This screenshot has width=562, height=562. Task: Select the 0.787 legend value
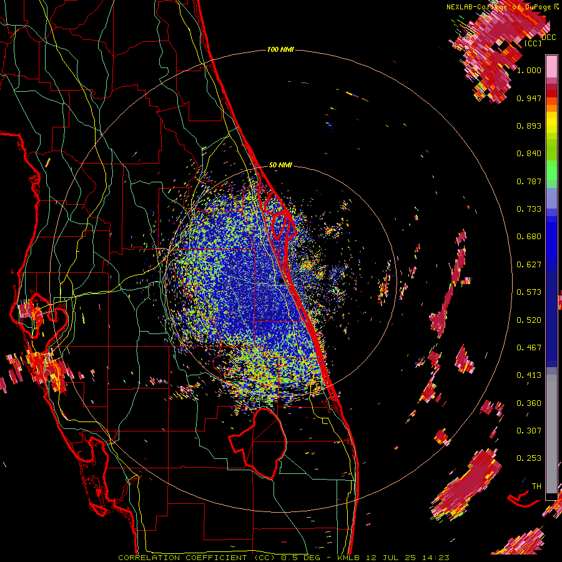pos(529,181)
